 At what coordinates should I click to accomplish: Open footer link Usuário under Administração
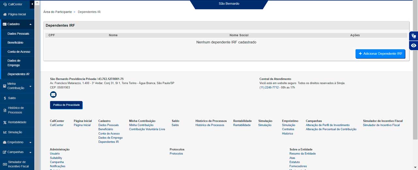point(55,154)
